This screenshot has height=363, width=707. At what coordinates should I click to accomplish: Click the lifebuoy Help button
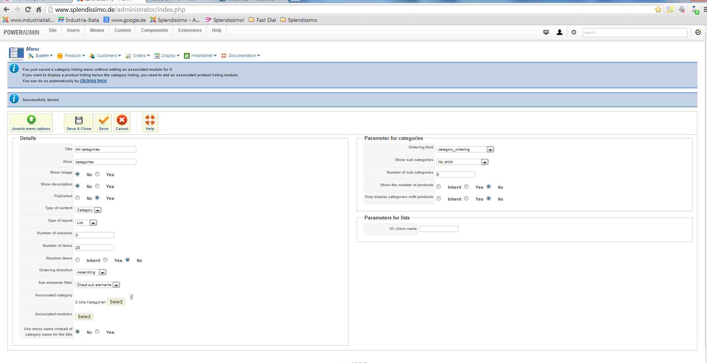150,122
